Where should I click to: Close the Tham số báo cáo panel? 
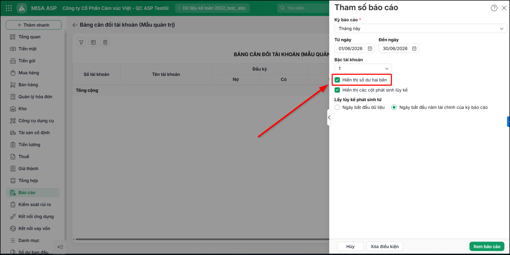point(504,8)
